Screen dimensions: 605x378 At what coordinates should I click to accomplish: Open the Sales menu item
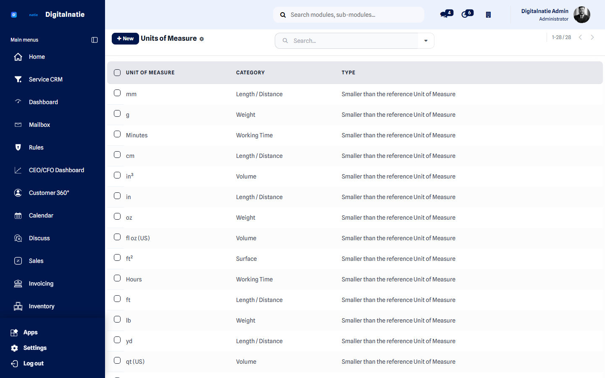(36, 261)
